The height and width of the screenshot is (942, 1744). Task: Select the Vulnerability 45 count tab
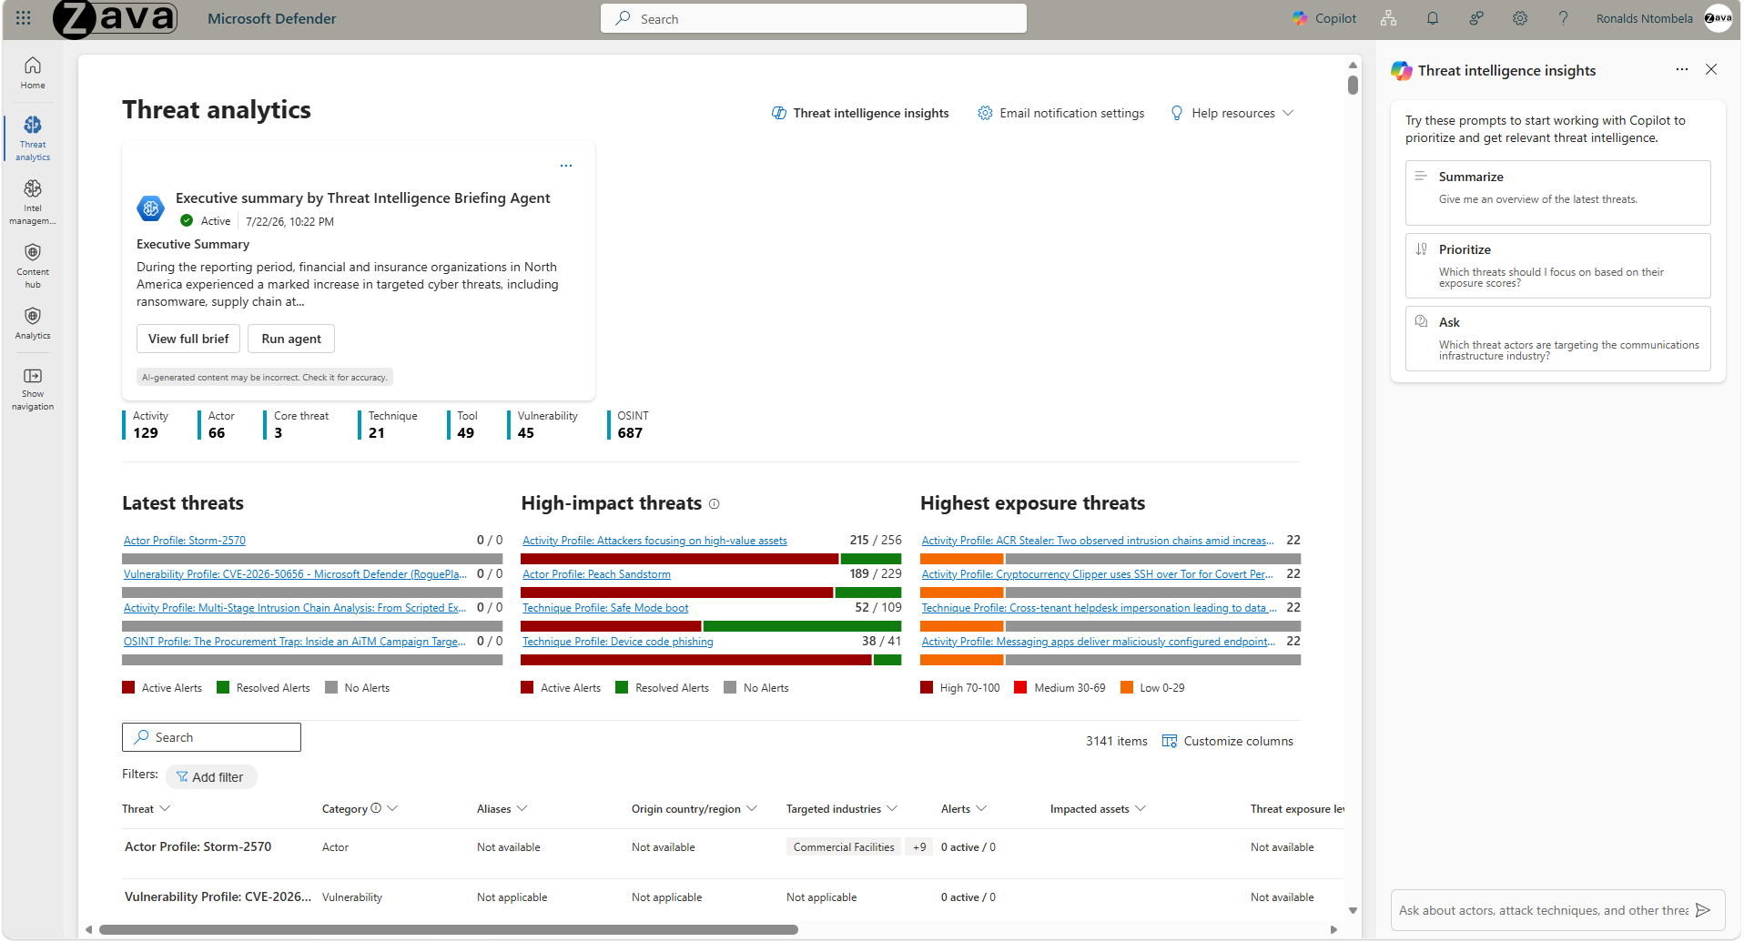pos(544,425)
